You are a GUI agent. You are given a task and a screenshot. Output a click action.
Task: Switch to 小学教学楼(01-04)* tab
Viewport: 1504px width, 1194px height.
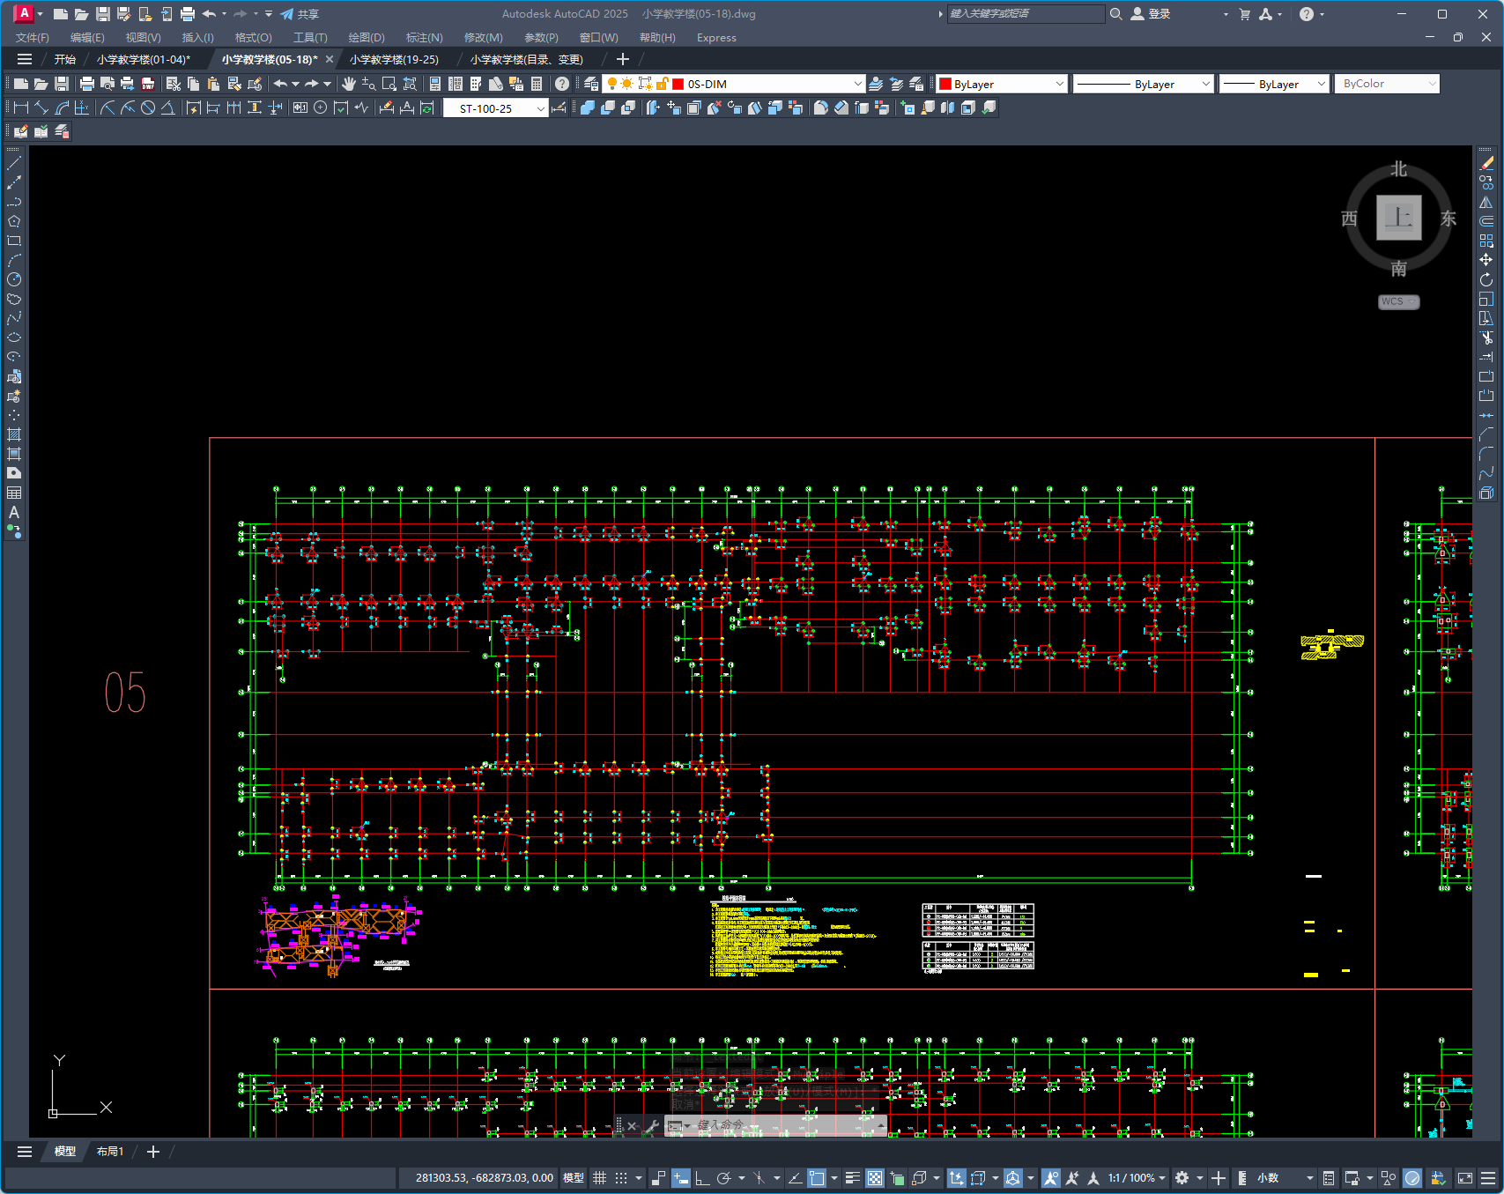[144, 59]
